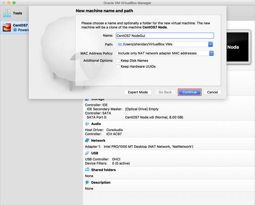Viewport: 255px width, 205px height.
Task: Open the MAC Address Policy dropdown
Action: pyautogui.click(x=165, y=53)
